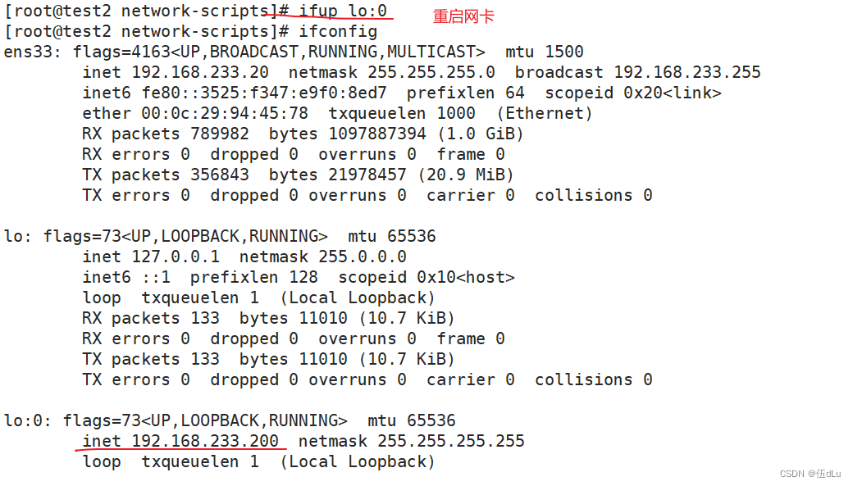Click netmask 255.255.255.255 value

(451, 441)
